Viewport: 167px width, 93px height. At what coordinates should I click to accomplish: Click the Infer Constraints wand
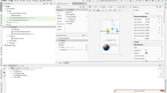coord(106,10)
